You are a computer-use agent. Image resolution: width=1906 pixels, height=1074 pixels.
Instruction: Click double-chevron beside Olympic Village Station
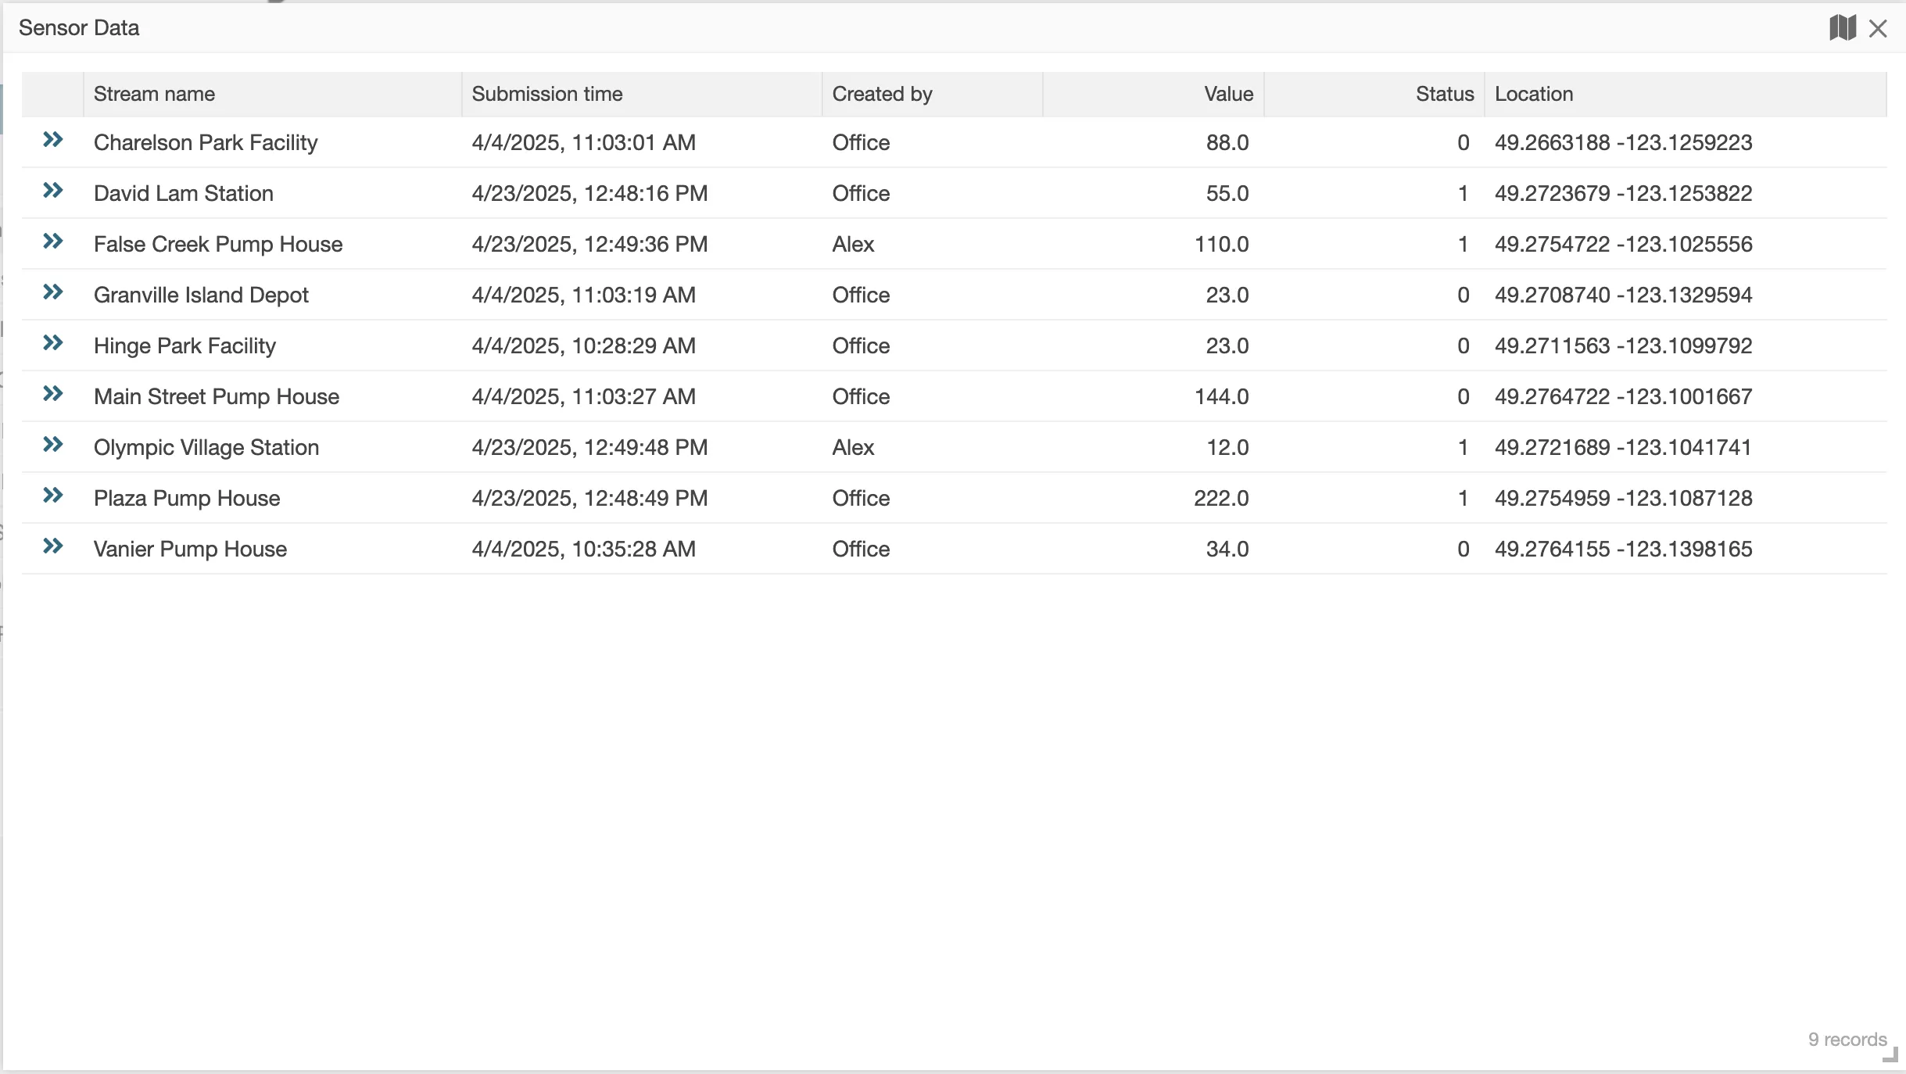coord(53,445)
